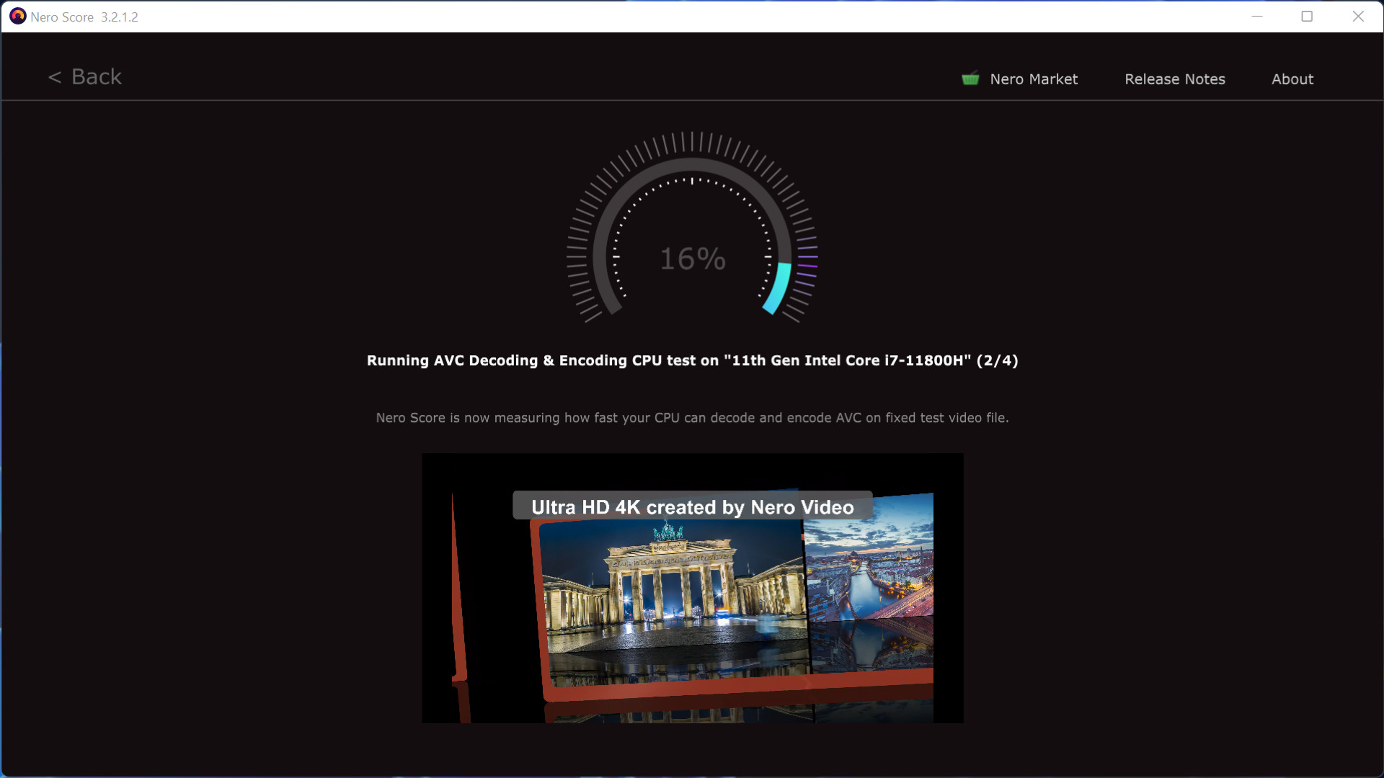Click the 'Ultra HD 4K created by Nero Video' caption
This screenshot has height=778, width=1384.
691,507
